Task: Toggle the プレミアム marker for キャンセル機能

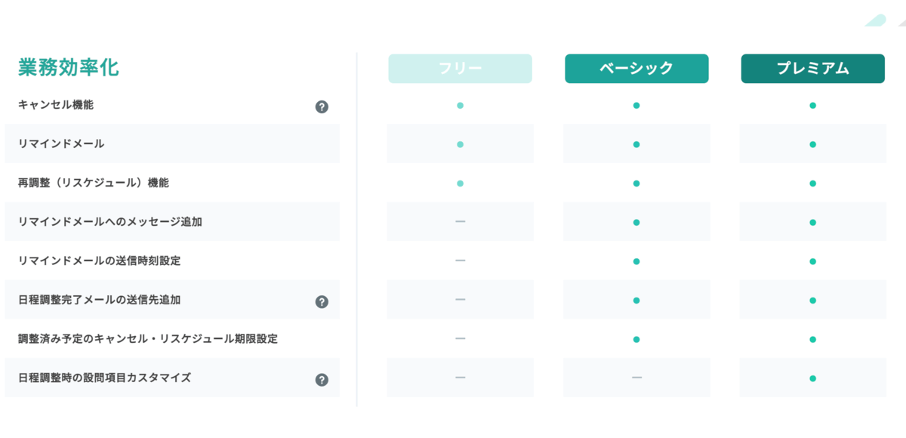Action: [x=812, y=105]
